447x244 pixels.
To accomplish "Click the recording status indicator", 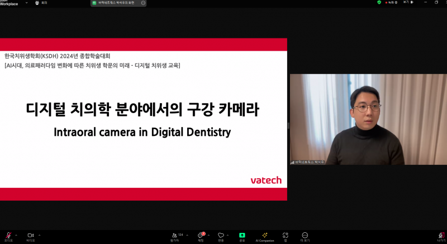I will pos(390,2).
